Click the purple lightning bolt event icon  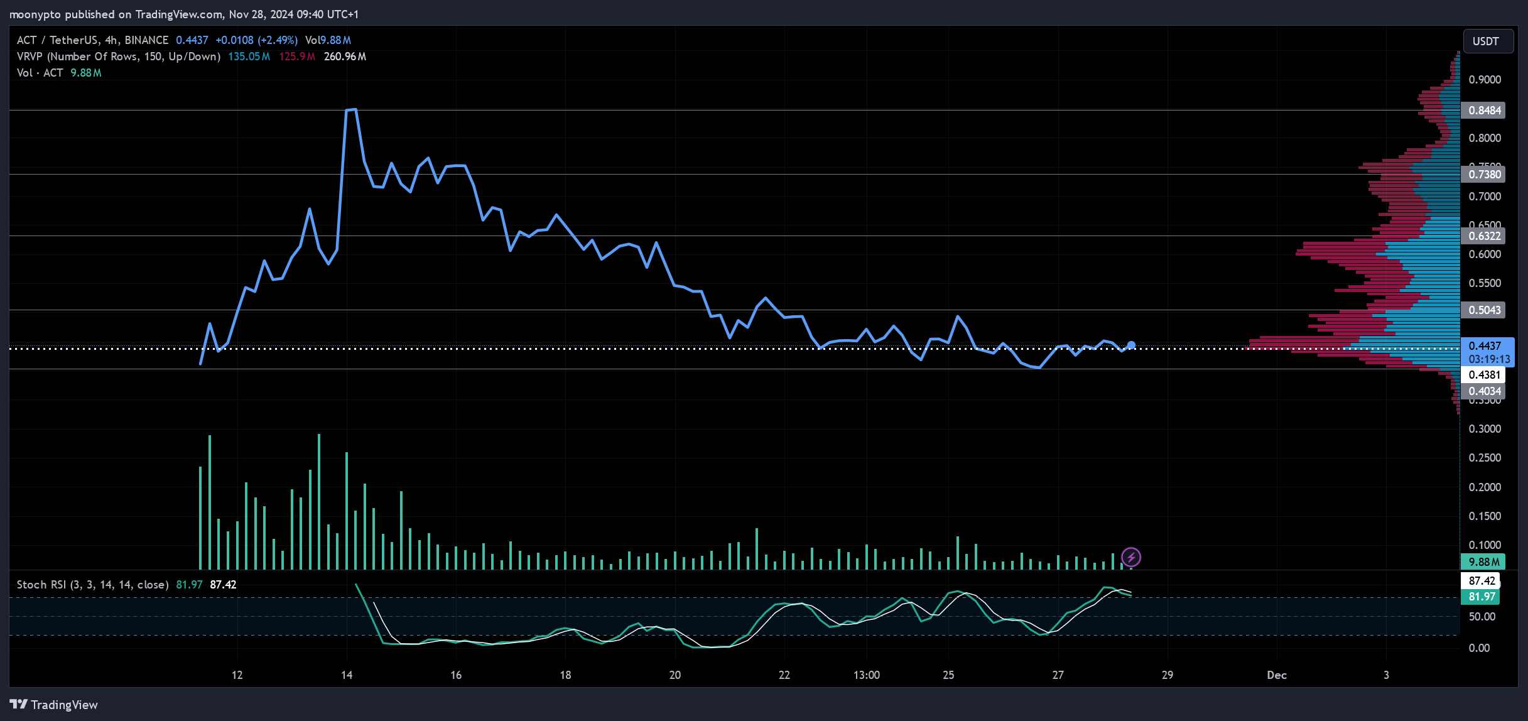pos(1131,557)
